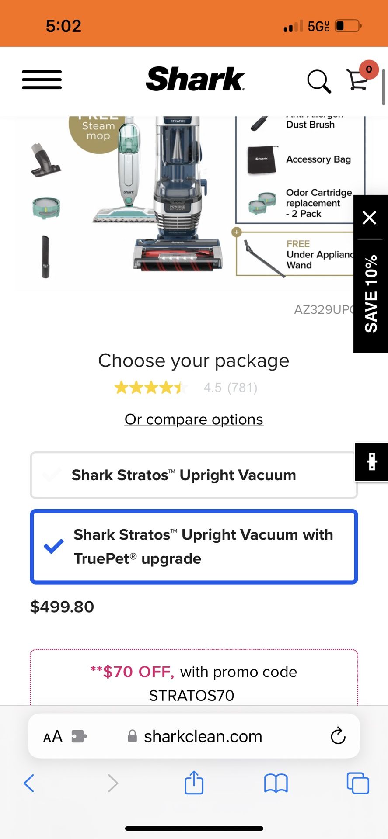Screen dimensions: 388x839
Task: Open the browser extensions puzzle icon
Action: pyautogui.click(x=79, y=736)
